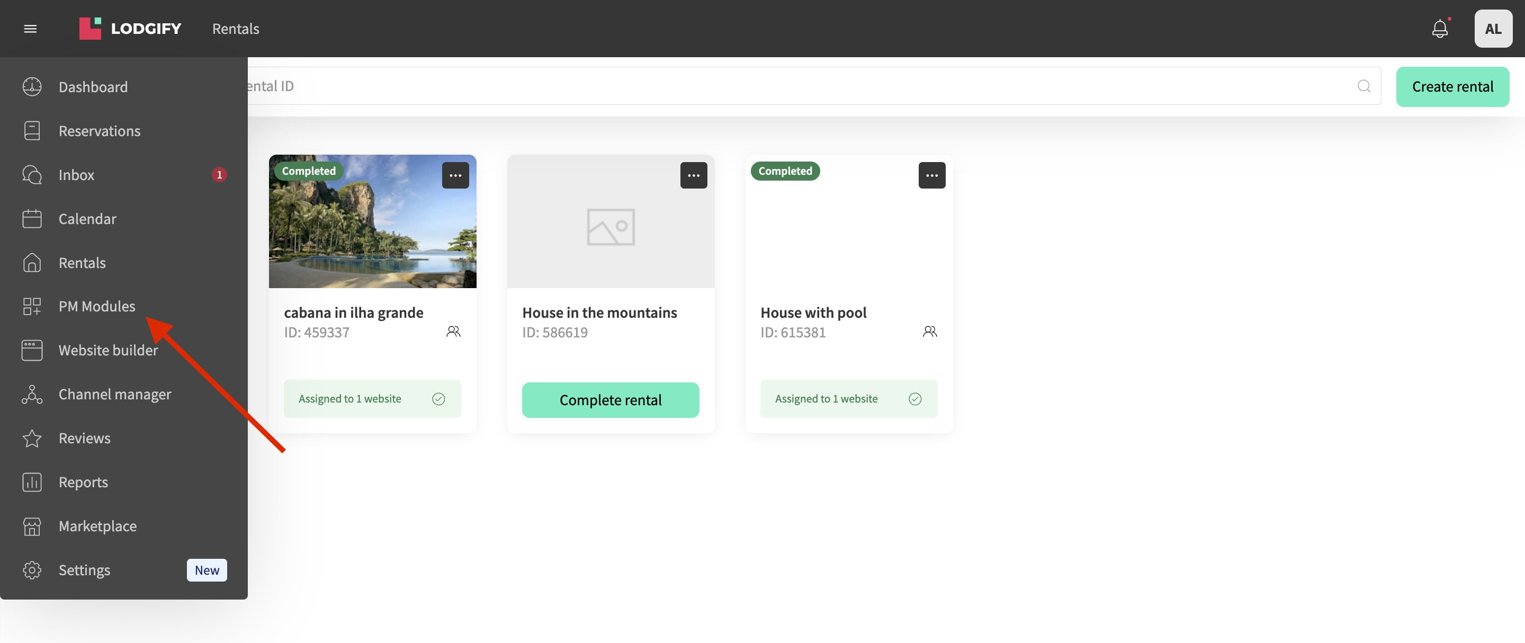Click the Reviews star icon
1525x643 pixels.
[32, 438]
